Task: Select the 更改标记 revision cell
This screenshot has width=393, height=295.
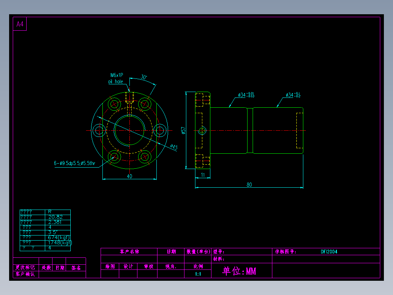Action: point(25,268)
